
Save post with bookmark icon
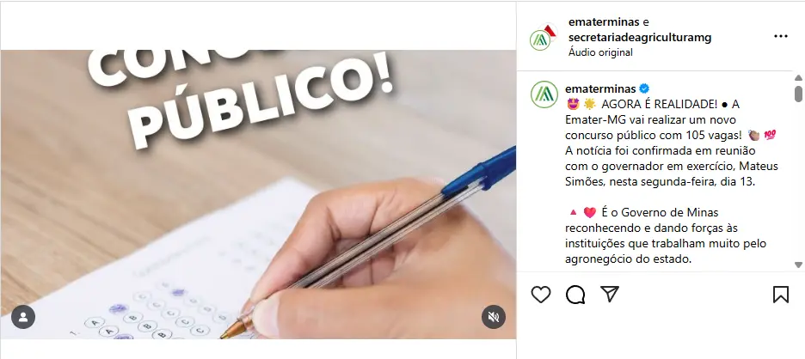(x=780, y=295)
